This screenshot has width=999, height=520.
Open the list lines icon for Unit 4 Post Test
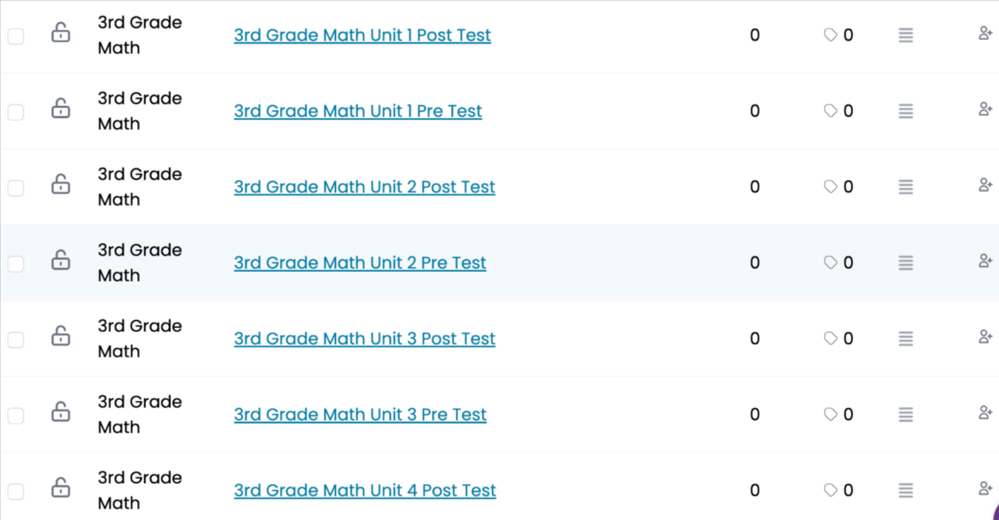pos(906,490)
